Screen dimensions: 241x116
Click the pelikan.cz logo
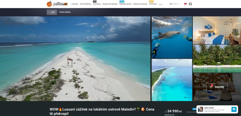[57, 4]
